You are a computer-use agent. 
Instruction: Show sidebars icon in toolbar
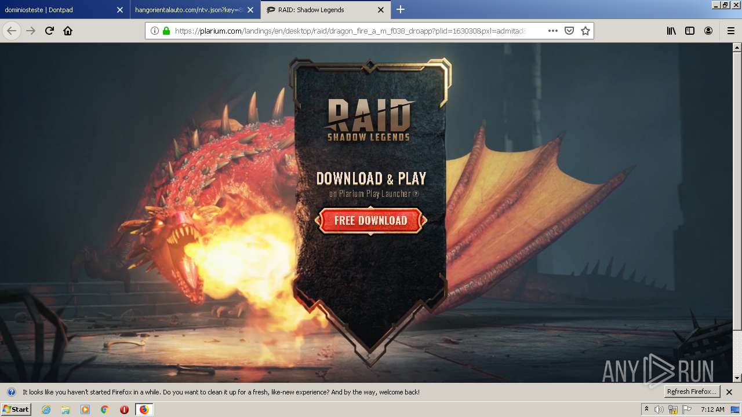coord(690,31)
